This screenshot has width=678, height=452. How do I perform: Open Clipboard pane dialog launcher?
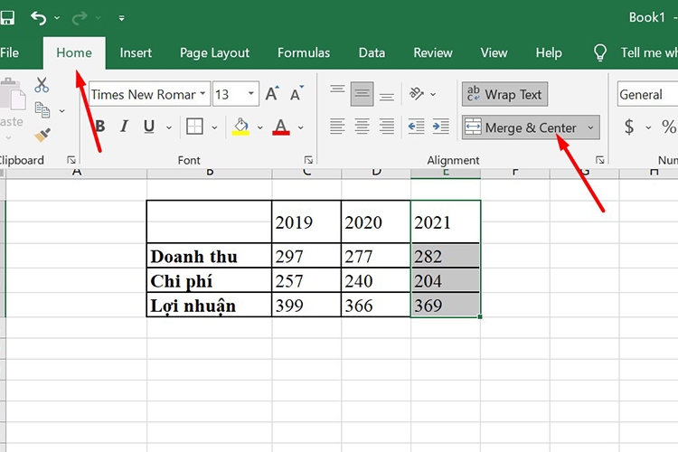(71, 160)
